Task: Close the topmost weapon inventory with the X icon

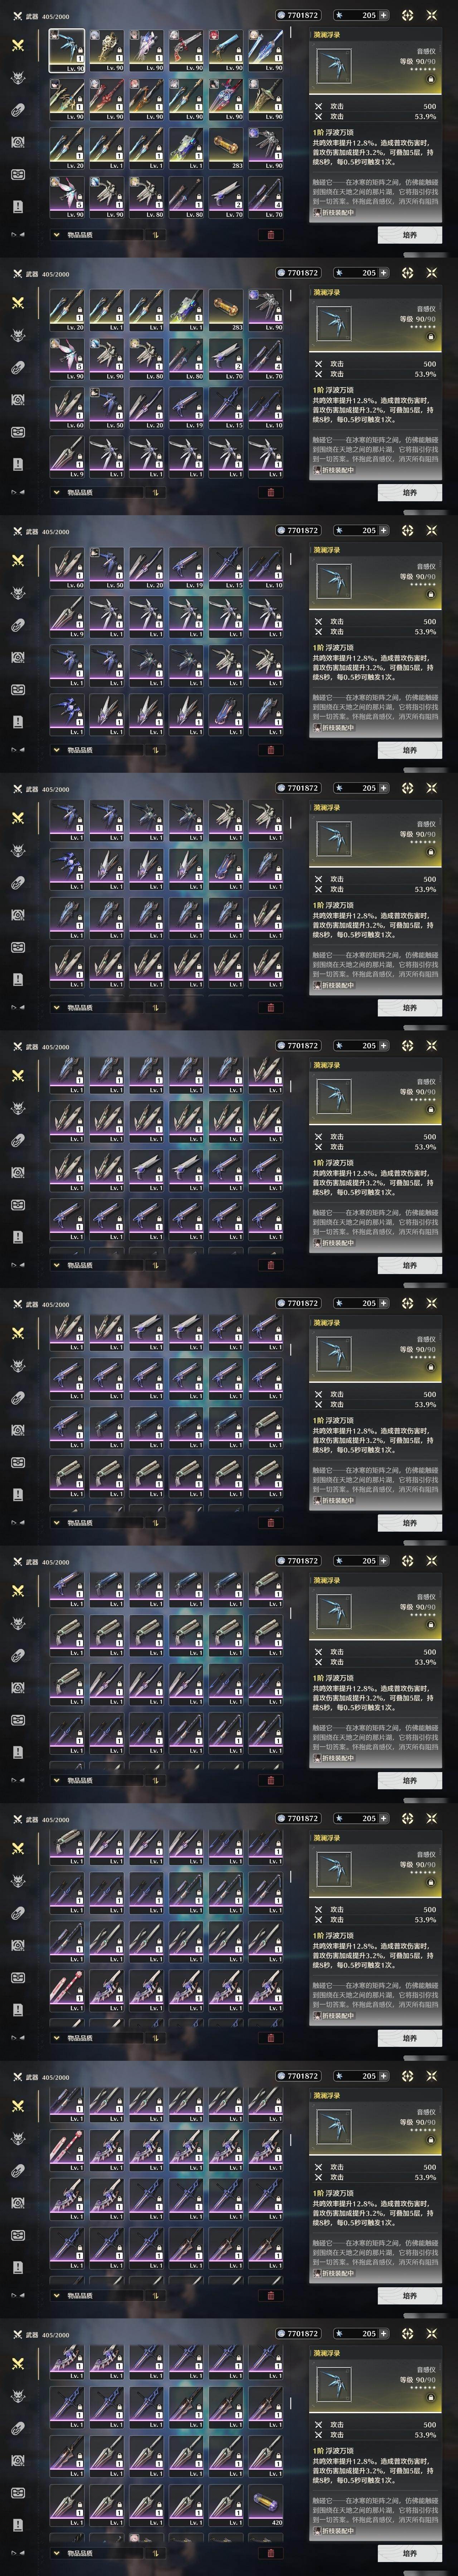Action: pos(432,15)
